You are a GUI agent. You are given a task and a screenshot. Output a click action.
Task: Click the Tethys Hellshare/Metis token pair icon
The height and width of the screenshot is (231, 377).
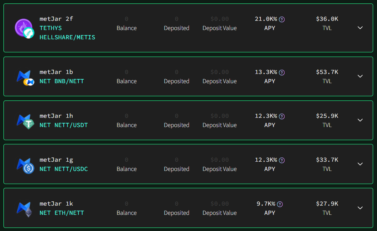[24, 28]
